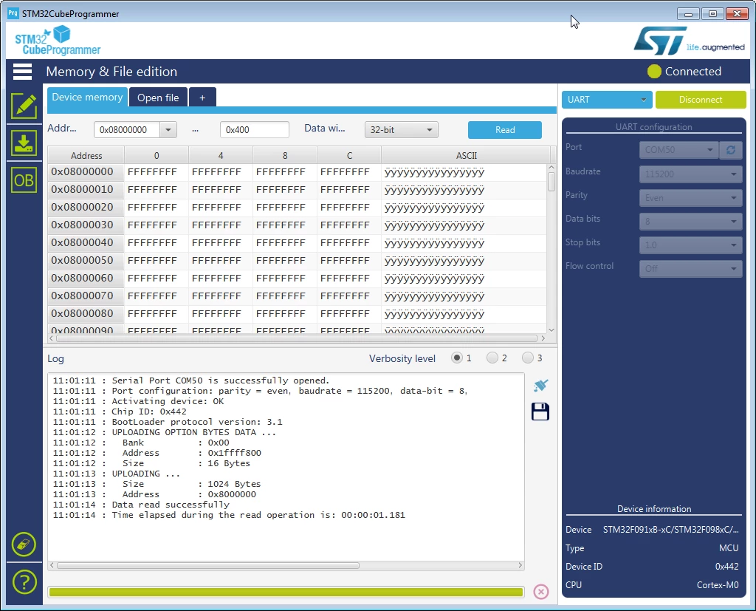This screenshot has width=756, height=611.
Task: Add a new tab with plus
Action: [202, 98]
